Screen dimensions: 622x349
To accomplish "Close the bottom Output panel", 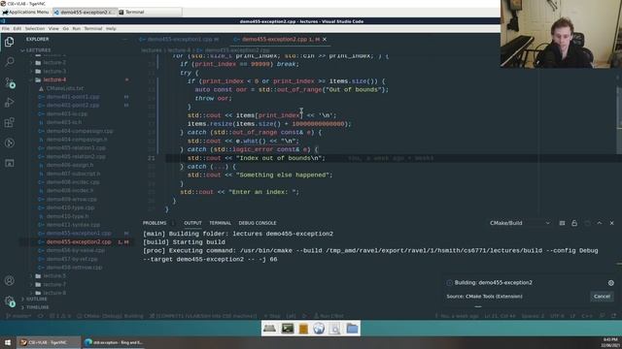I will tap(611, 223).
